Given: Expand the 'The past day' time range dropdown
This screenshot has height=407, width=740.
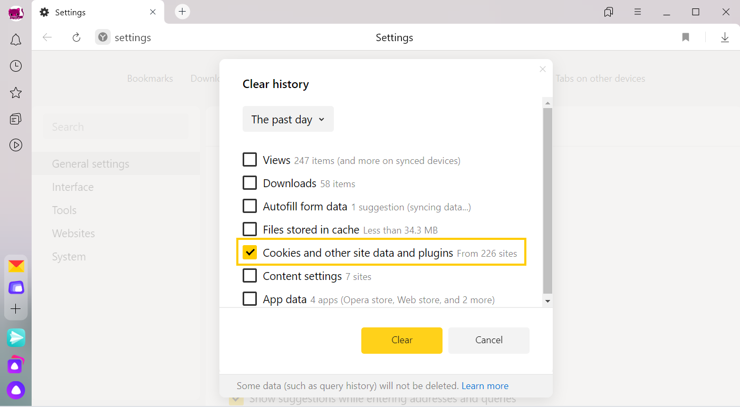Looking at the screenshot, I should [x=288, y=120].
